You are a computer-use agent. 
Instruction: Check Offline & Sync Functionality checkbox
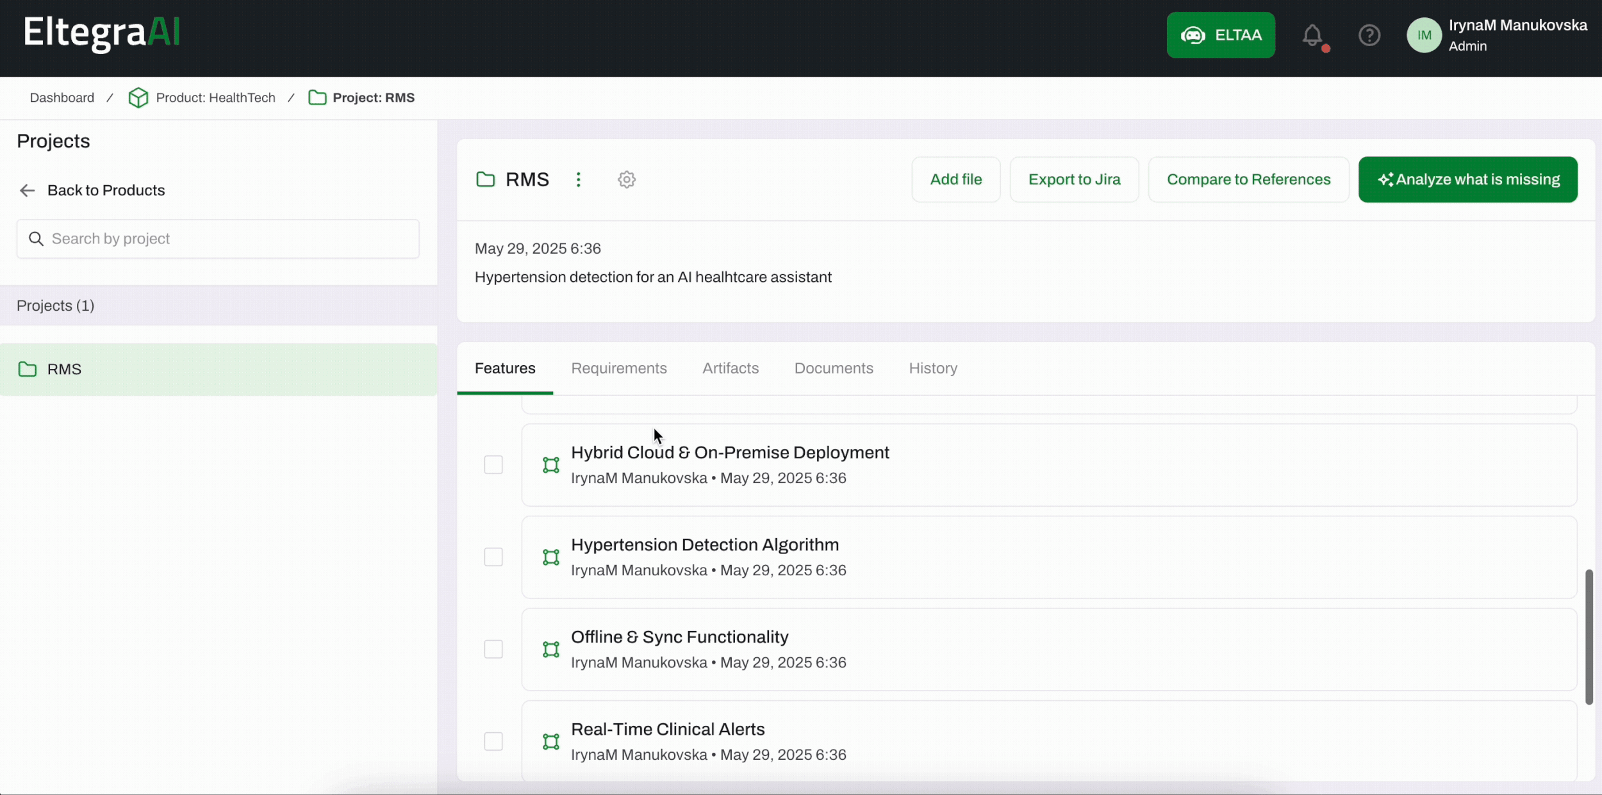[493, 650]
